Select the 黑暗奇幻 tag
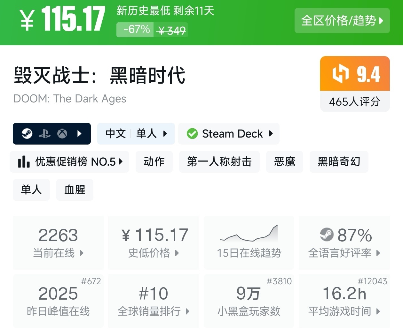403x336 pixels. (x=339, y=162)
